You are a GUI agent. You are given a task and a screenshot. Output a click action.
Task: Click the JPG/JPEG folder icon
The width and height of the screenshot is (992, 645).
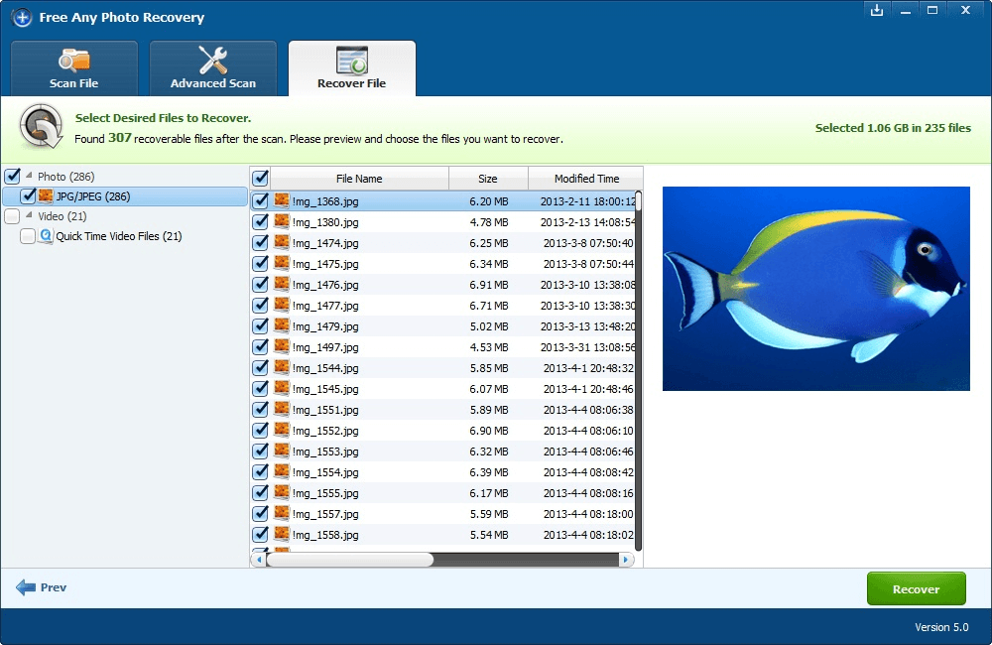pyautogui.click(x=47, y=196)
